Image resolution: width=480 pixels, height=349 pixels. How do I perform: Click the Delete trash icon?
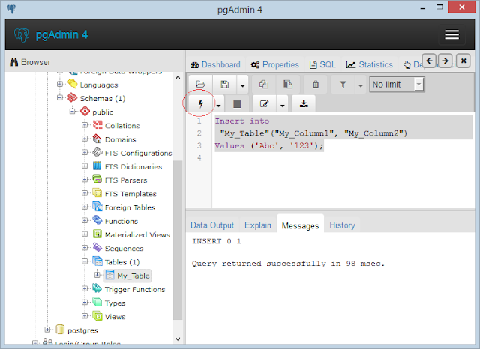[x=316, y=85]
